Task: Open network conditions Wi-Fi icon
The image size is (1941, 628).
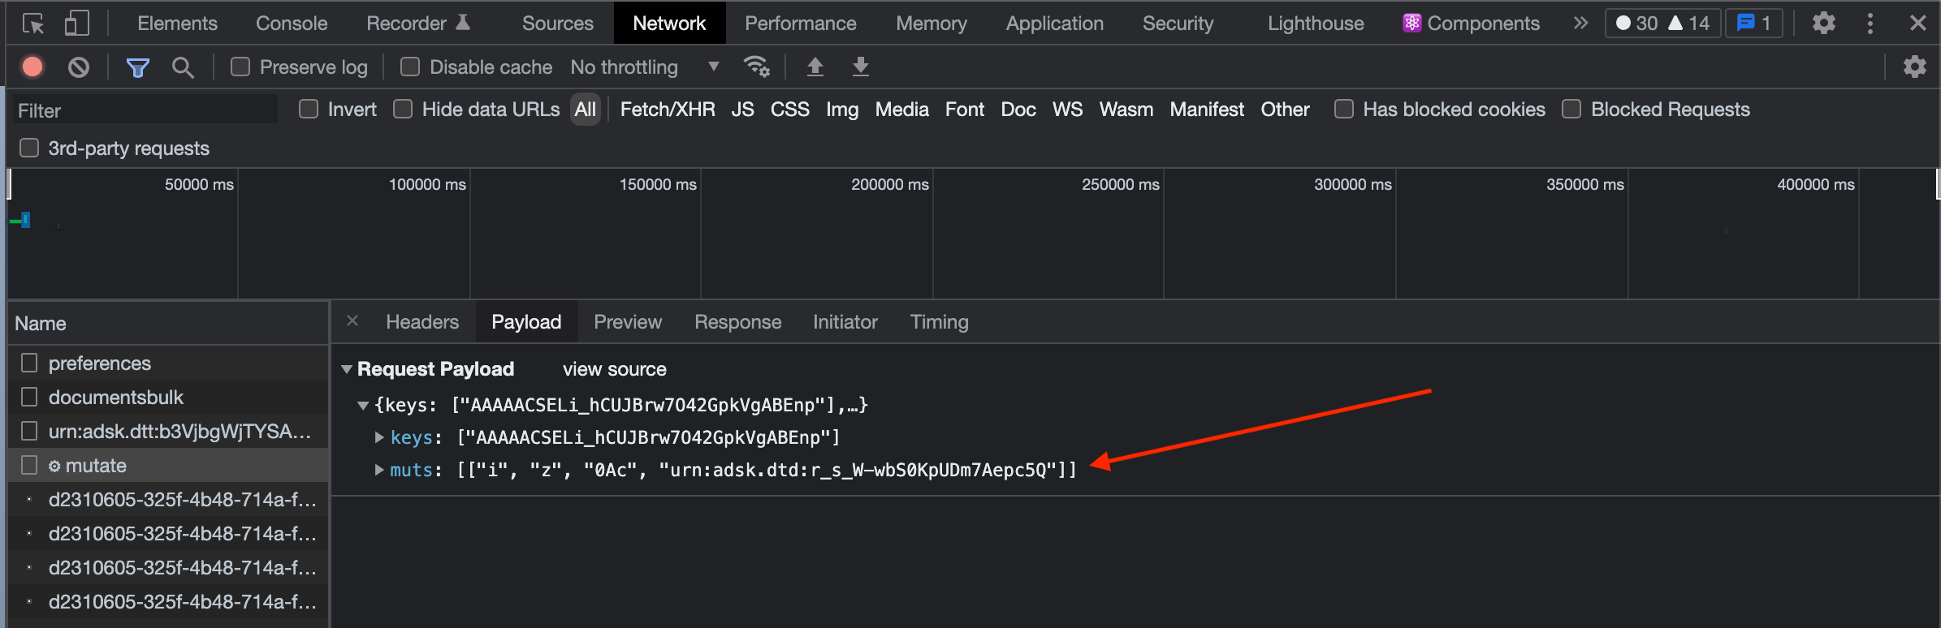Action: coord(756,67)
